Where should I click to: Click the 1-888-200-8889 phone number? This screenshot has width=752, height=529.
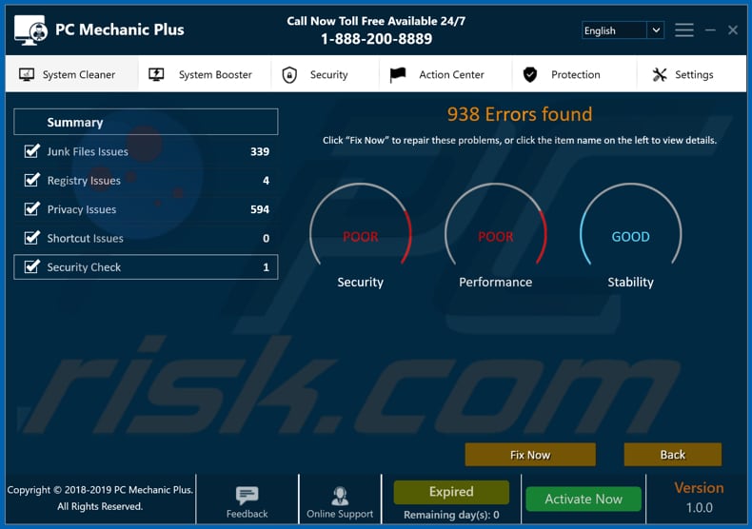[x=377, y=39]
